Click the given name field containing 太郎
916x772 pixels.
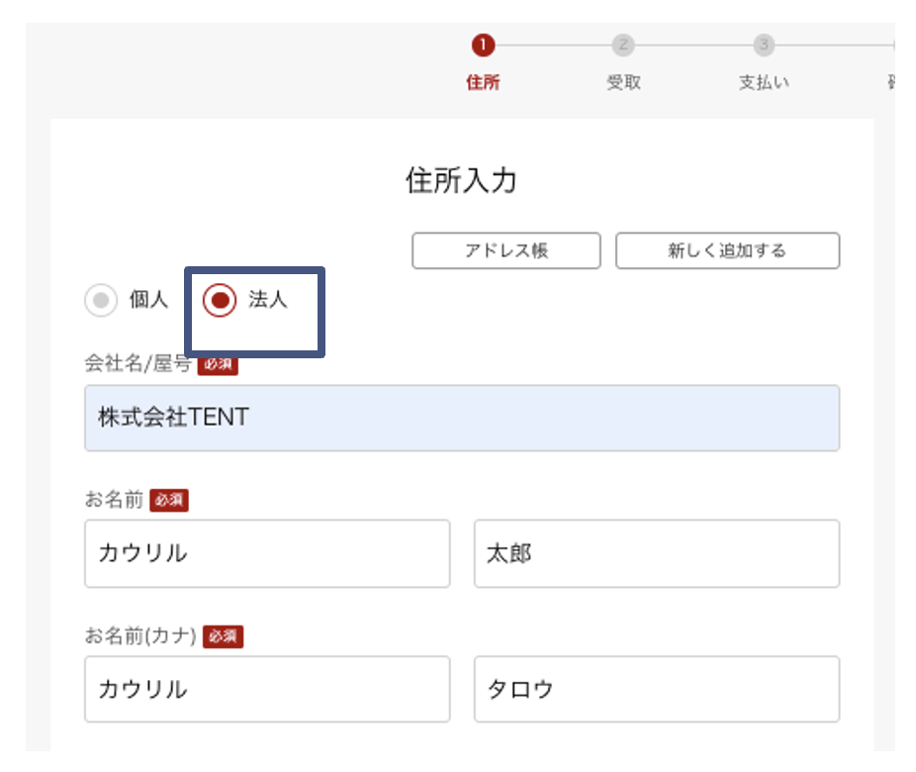[656, 554]
